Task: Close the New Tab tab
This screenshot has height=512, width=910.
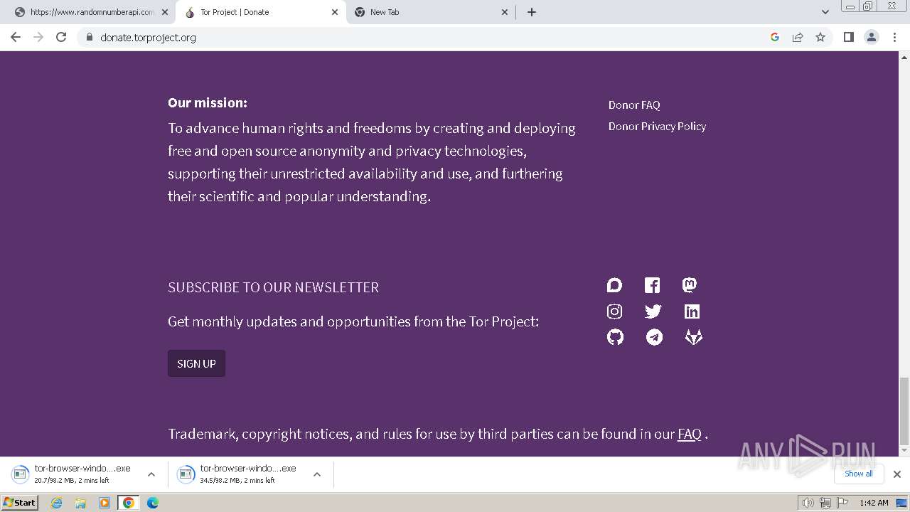Action: (505, 12)
